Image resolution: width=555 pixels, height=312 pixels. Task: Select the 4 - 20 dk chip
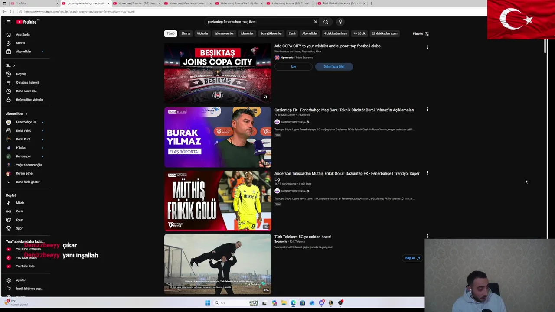pos(359,33)
